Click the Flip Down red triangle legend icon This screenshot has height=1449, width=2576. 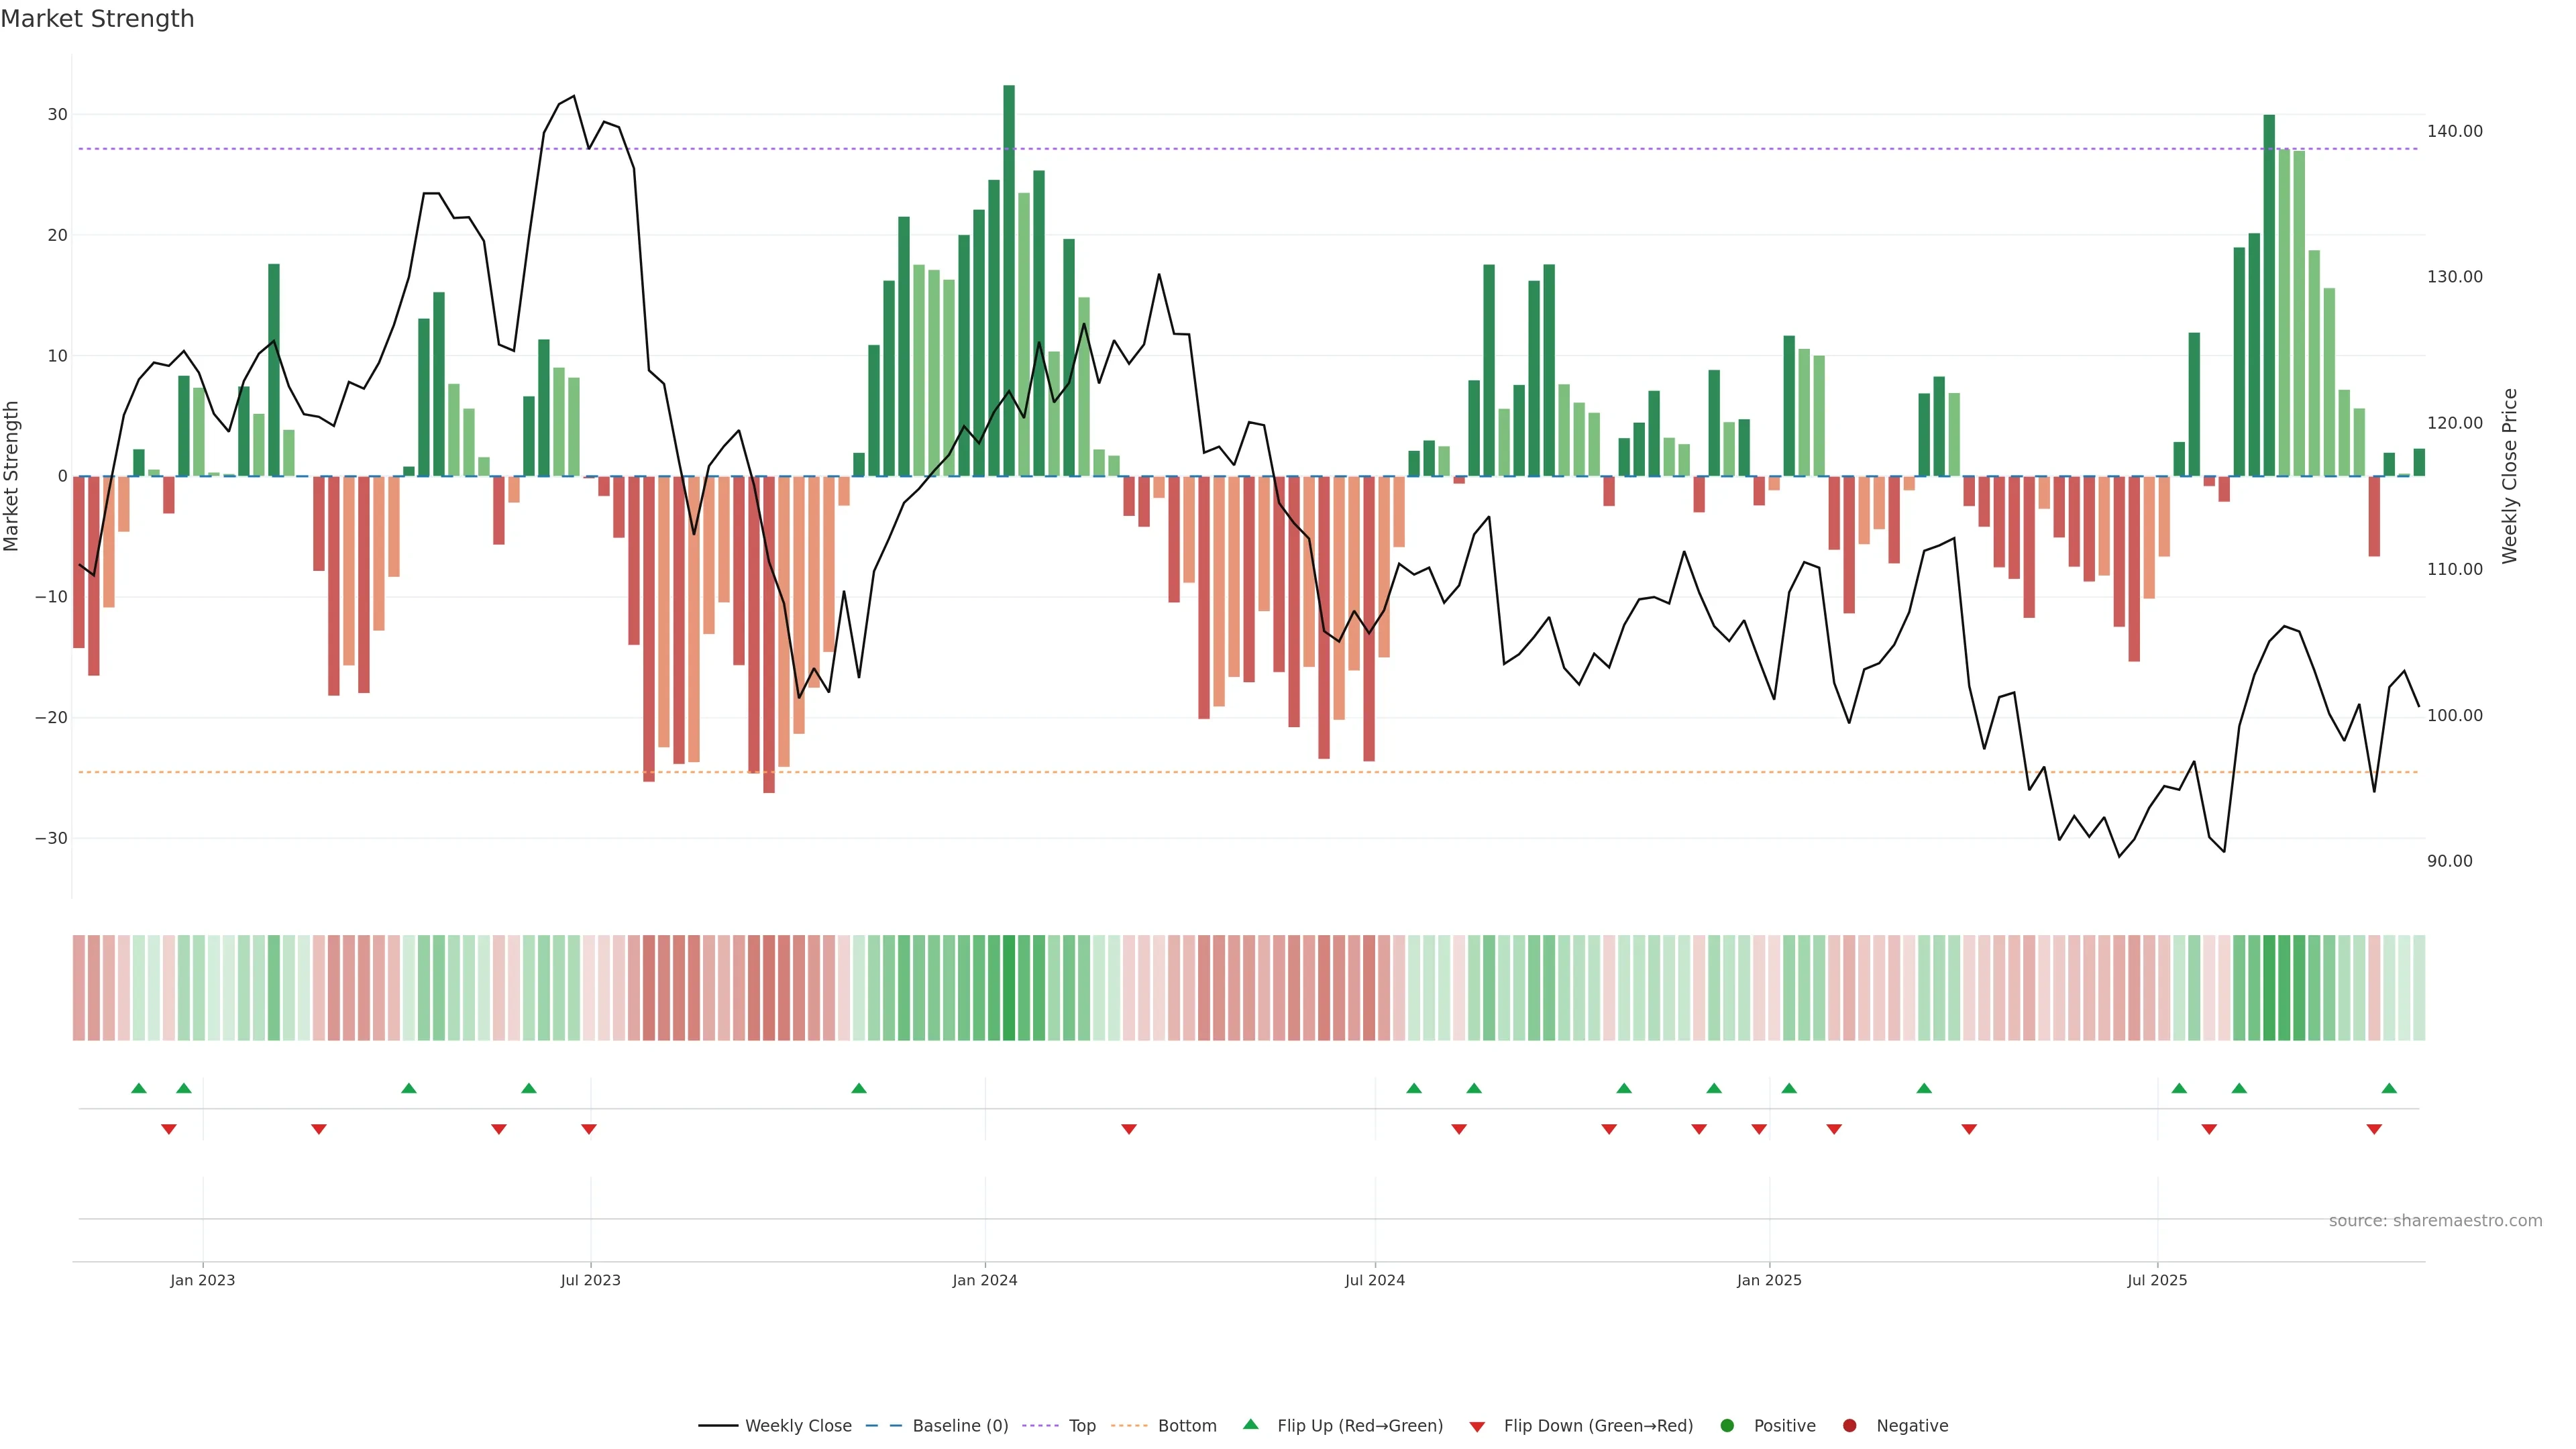click(x=1477, y=1426)
